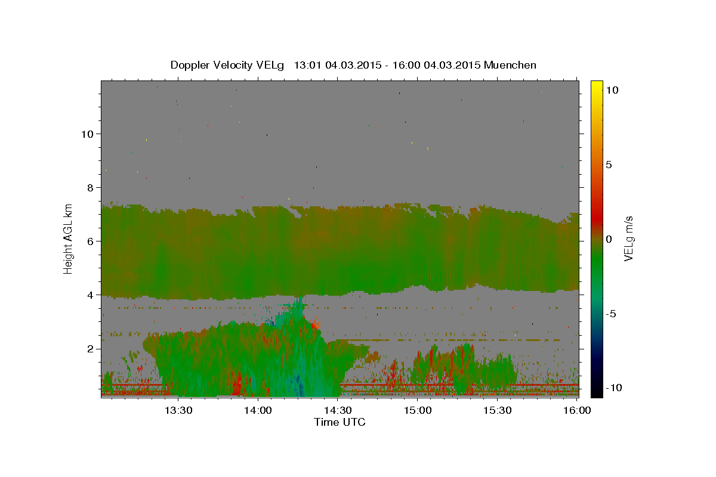Click the yellow top of the colorbar
The width and height of the screenshot is (716, 477).
coord(597,86)
